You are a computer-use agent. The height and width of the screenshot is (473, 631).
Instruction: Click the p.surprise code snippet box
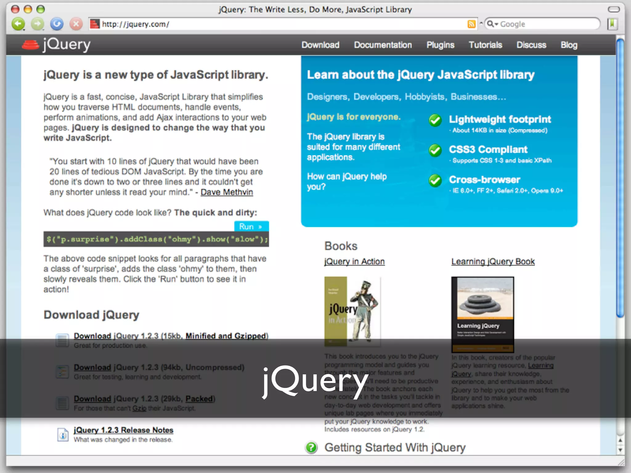156,239
